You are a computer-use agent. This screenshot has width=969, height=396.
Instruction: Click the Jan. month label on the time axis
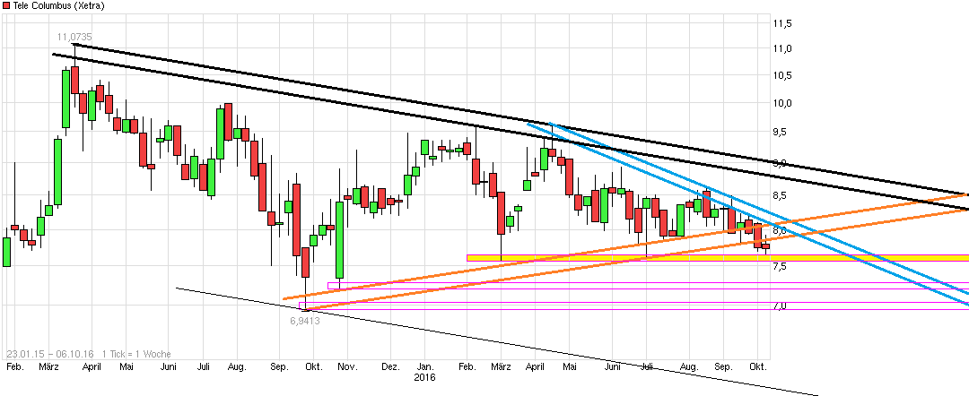pyautogui.click(x=425, y=367)
